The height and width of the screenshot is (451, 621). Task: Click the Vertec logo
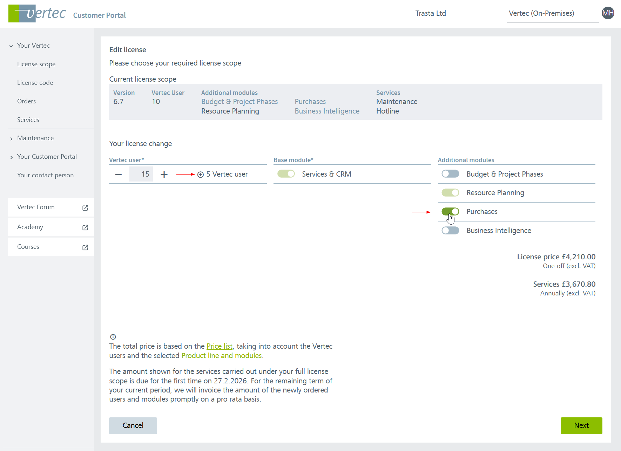37,14
